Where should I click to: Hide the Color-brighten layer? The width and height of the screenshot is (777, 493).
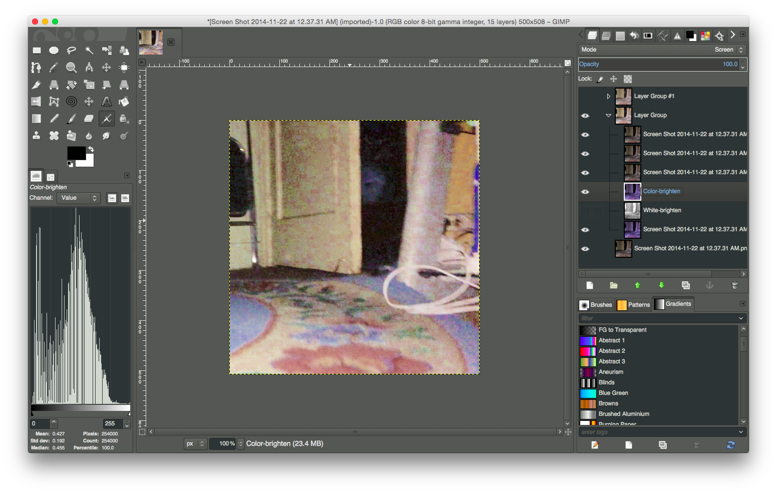(x=585, y=192)
